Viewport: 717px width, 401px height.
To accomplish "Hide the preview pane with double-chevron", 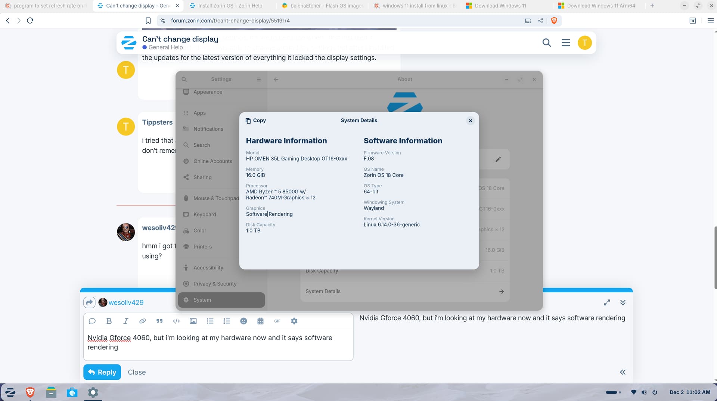I will [623, 372].
